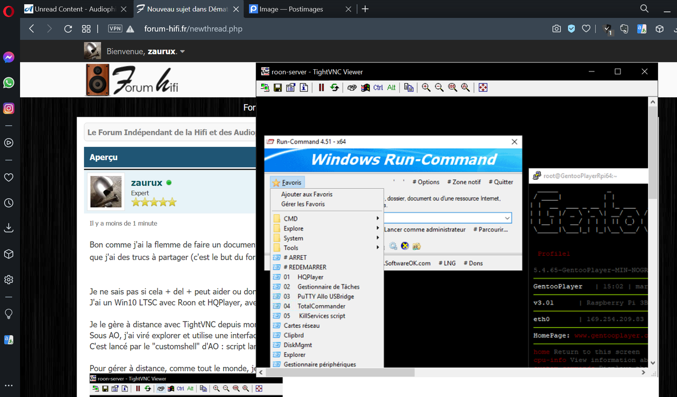The image size is (677, 397).
Task: Send Ctrl+Alt+Del via TightVNC toolbar icon
Action: [x=352, y=88]
